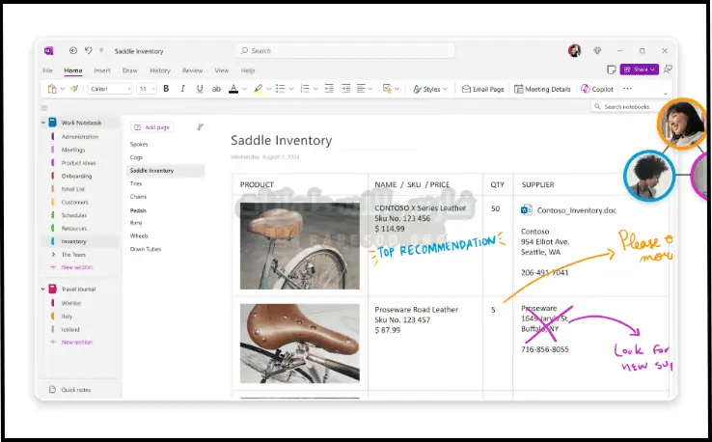Click the Underline icon
The height and width of the screenshot is (442, 712).
click(x=200, y=89)
